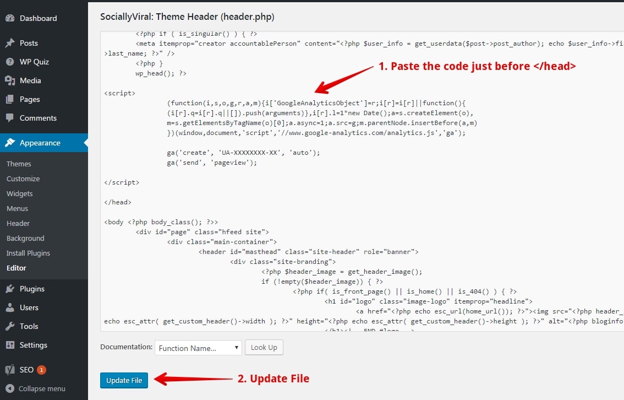624x400 pixels.
Task: Go to Widgets submenu
Action: click(19, 193)
